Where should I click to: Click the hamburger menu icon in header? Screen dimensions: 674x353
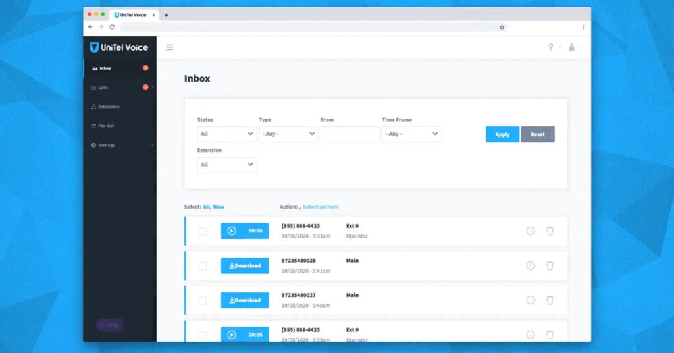(x=169, y=47)
